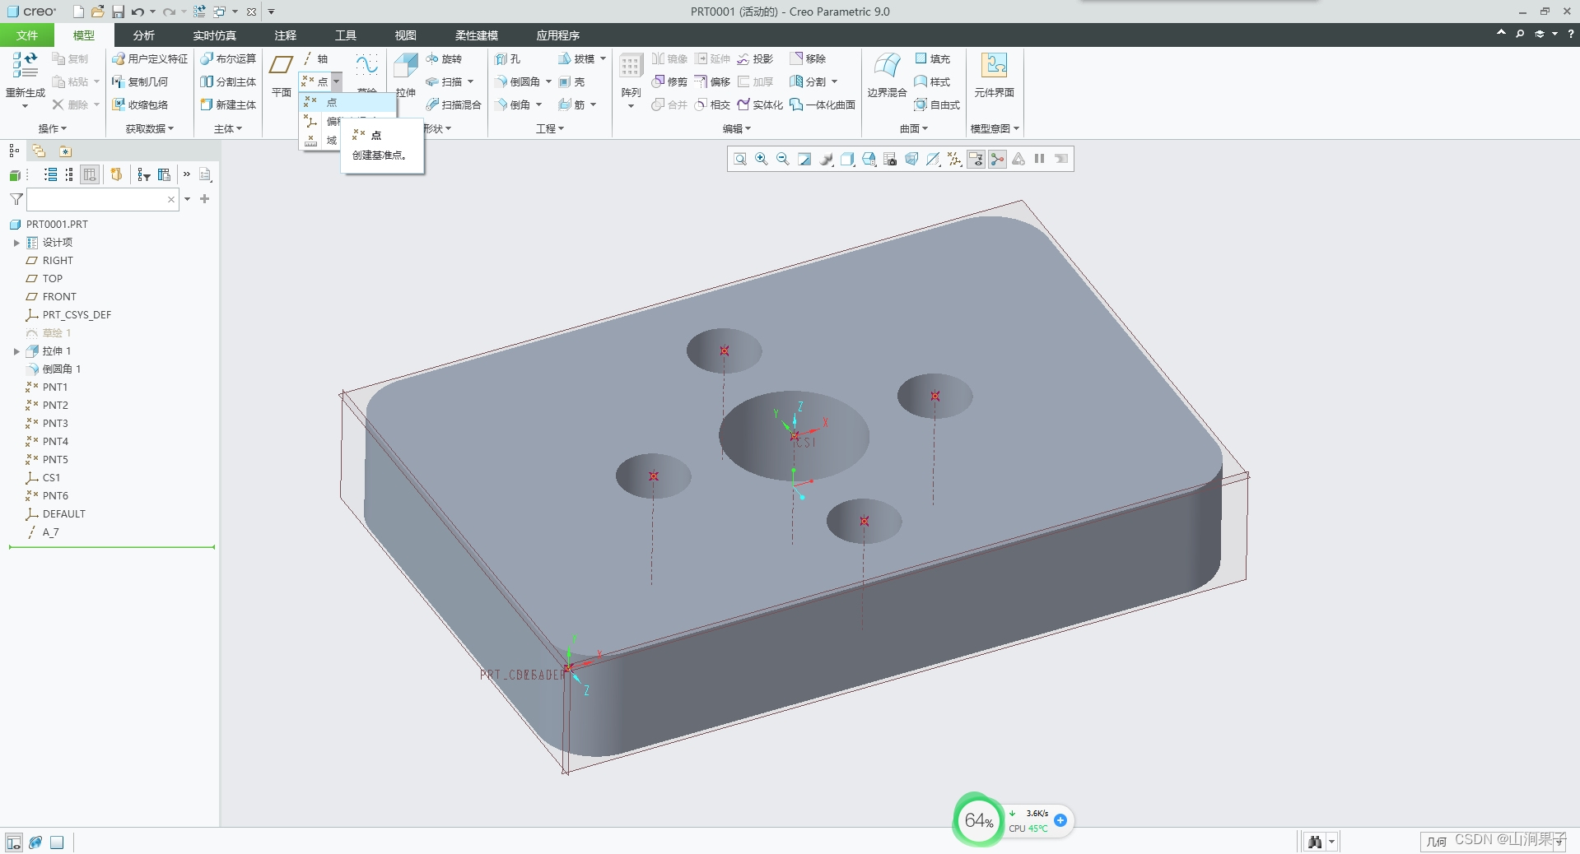1580x854 pixels.
Task: Select PNT3 in the model tree
Action: click(55, 424)
